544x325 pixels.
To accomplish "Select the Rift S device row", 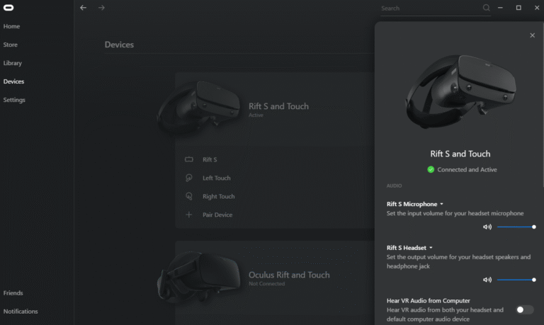I will click(x=275, y=159).
